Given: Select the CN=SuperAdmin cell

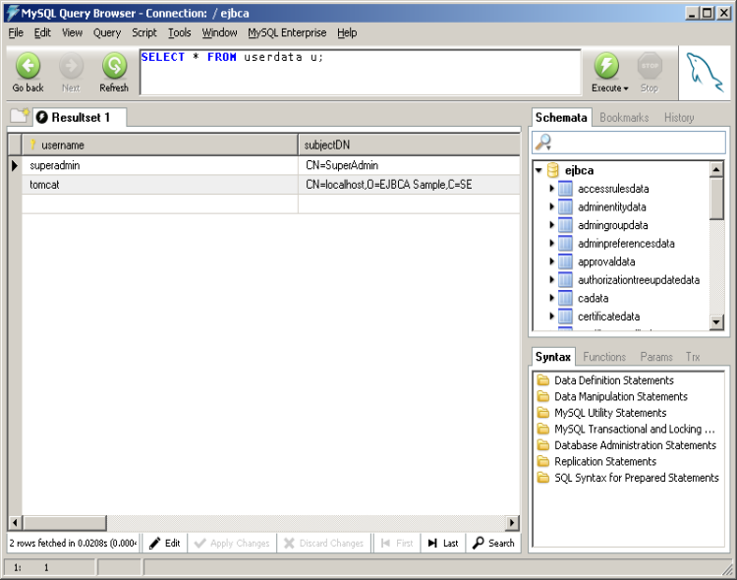Looking at the screenshot, I should coord(409,165).
